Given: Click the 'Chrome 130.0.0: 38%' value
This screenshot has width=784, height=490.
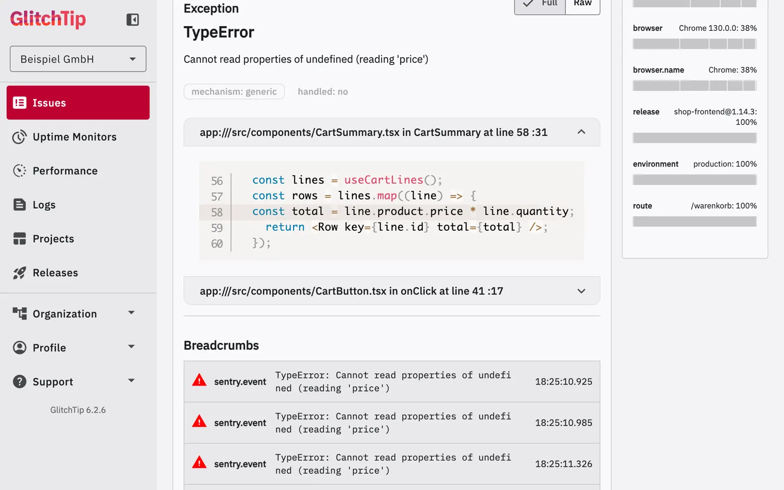Looking at the screenshot, I should coord(718,28).
